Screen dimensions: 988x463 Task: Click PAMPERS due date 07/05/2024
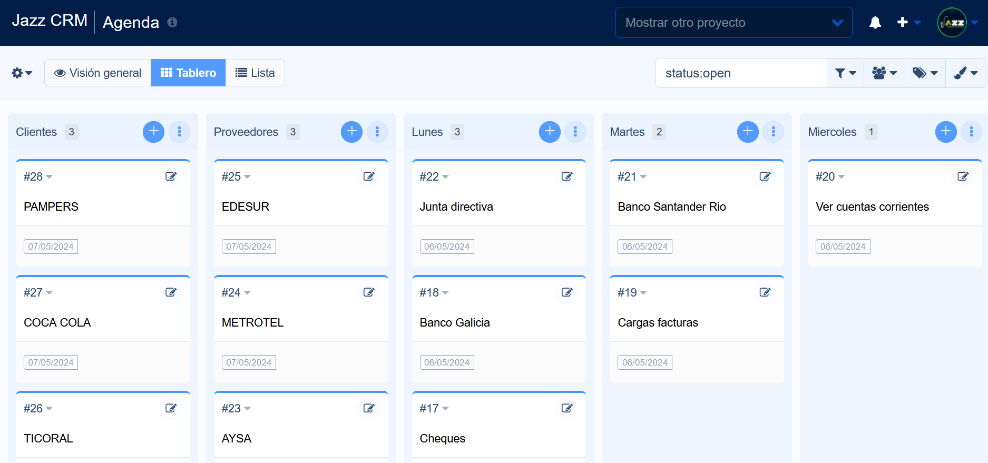coord(51,247)
